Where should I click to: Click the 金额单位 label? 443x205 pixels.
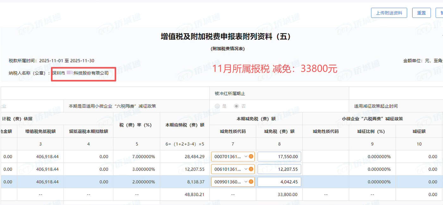coord(423,61)
